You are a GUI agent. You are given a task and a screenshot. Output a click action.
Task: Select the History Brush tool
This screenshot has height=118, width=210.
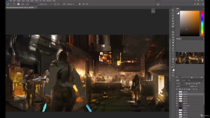[x=173, y=35]
